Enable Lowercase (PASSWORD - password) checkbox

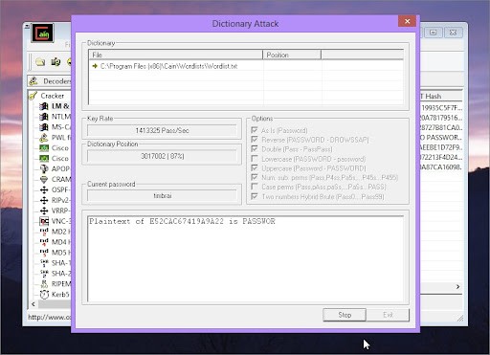(255, 159)
